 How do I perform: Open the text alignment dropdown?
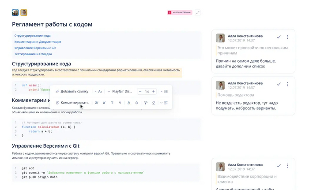click(164, 103)
